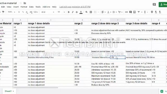Viewport: 167px width, 94px height.
Task: Open vertical align dropdown
Action: pos(109,12)
